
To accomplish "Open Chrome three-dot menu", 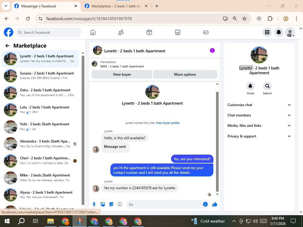I will coord(296,19).
